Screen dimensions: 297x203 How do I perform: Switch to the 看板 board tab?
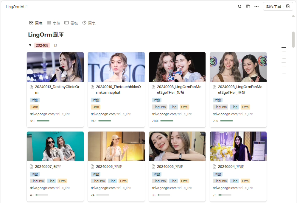coord(71,23)
